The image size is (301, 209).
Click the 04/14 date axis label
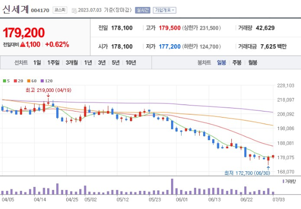40,199
